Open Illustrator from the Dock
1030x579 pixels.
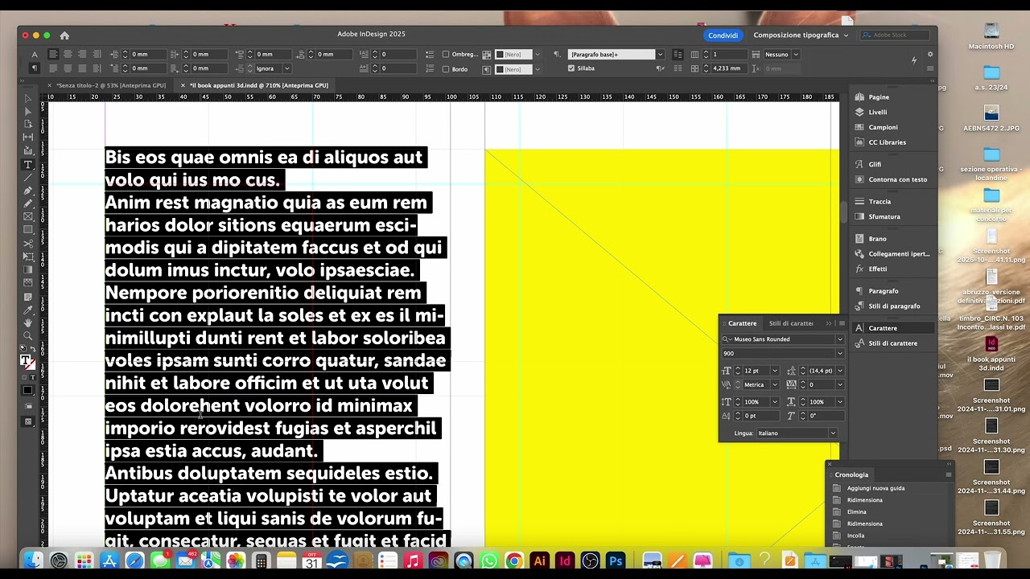pyautogui.click(x=540, y=561)
